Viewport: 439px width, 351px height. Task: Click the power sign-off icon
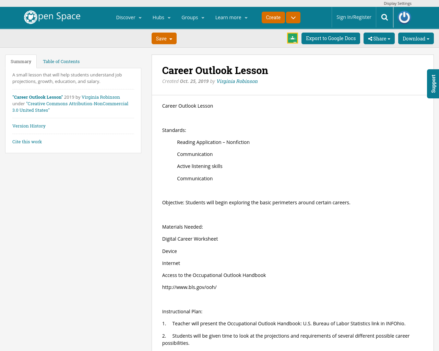point(403,17)
